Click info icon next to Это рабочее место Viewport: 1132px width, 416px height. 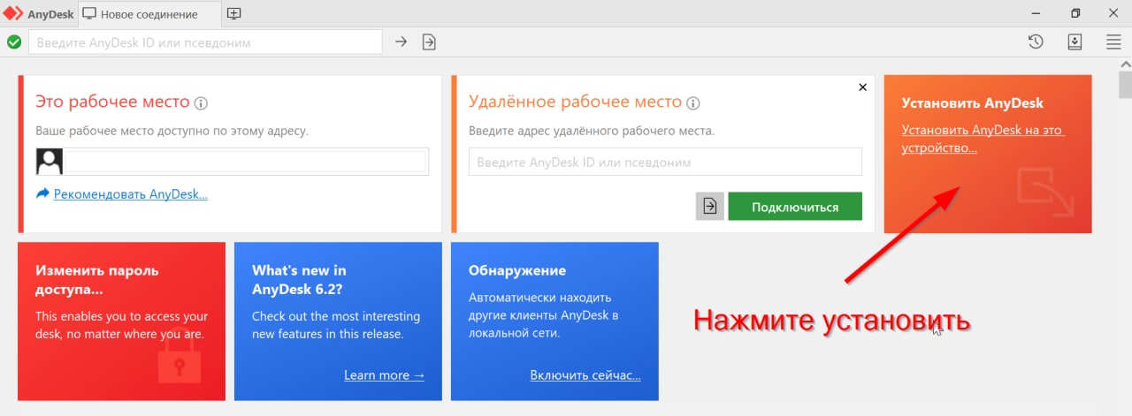pyautogui.click(x=201, y=103)
